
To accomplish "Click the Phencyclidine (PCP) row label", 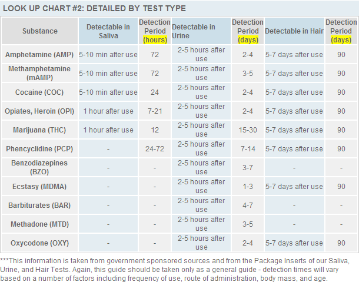I will [x=39, y=149].
